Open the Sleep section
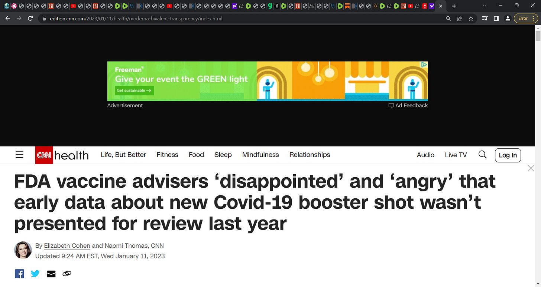 coord(223,155)
